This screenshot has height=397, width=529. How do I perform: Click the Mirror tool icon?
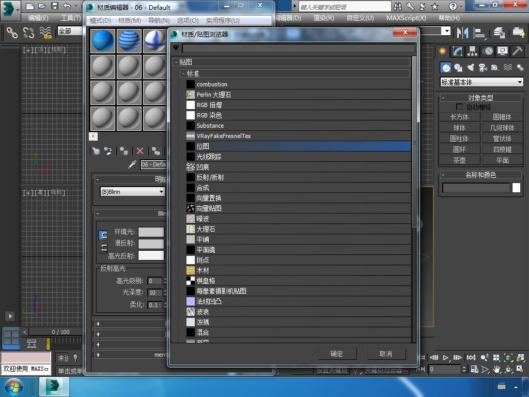(x=462, y=33)
